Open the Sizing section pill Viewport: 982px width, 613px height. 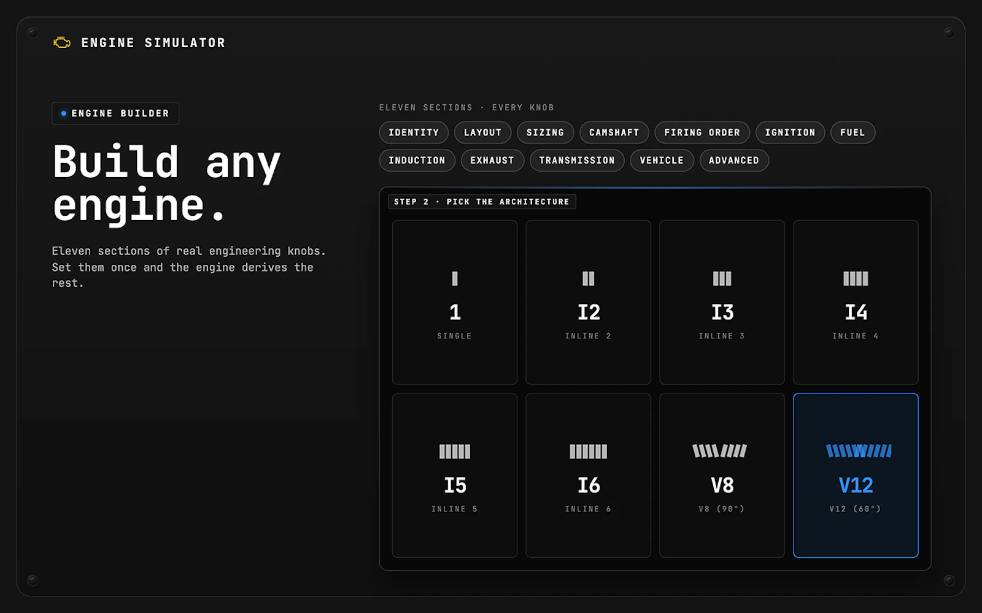[545, 132]
